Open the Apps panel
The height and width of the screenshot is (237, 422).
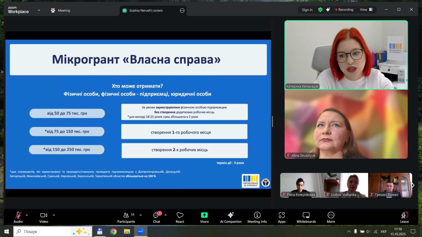tap(282, 217)
